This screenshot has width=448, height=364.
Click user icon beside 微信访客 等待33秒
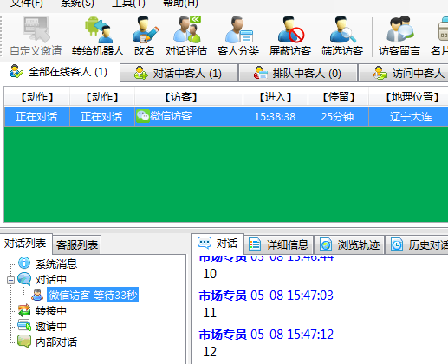tap(37, 295)
